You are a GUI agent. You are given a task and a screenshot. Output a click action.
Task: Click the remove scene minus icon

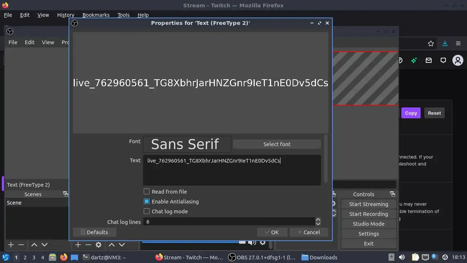[21, 245]
